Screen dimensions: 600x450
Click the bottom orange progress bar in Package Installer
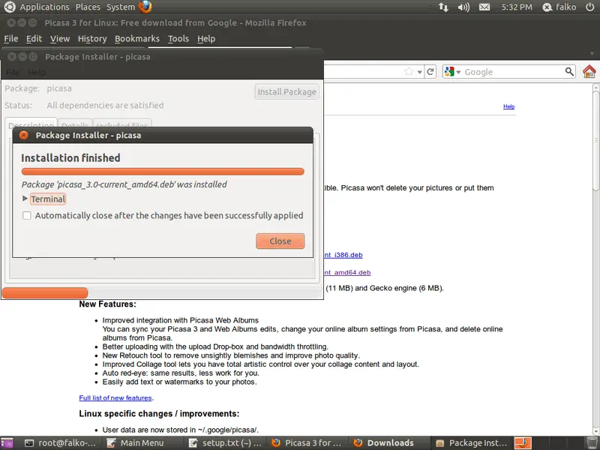pyautogui.click(x=45, y=293)
